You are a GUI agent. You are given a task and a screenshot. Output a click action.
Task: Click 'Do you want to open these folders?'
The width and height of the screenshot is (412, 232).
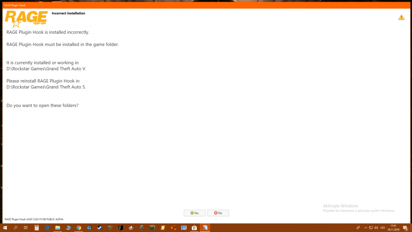point(42,105)
